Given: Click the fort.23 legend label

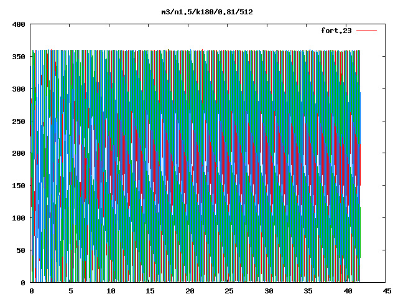Looking at the screenshot, I should (x=336, y=31).
